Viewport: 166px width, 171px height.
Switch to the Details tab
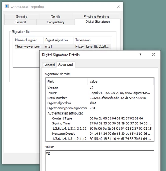55,16
